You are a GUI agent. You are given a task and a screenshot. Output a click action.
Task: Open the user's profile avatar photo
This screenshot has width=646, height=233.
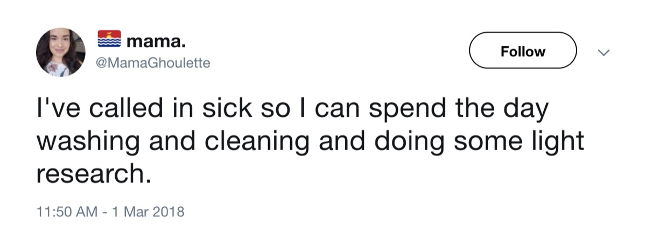[61, 52]
